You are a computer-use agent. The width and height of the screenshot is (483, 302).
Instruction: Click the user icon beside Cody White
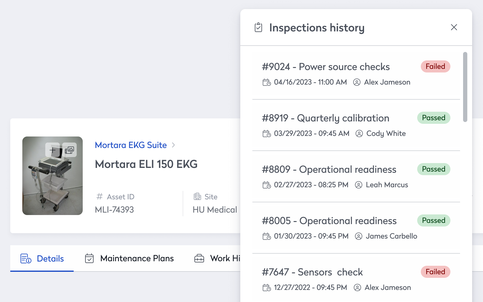(x=359, y=133)
